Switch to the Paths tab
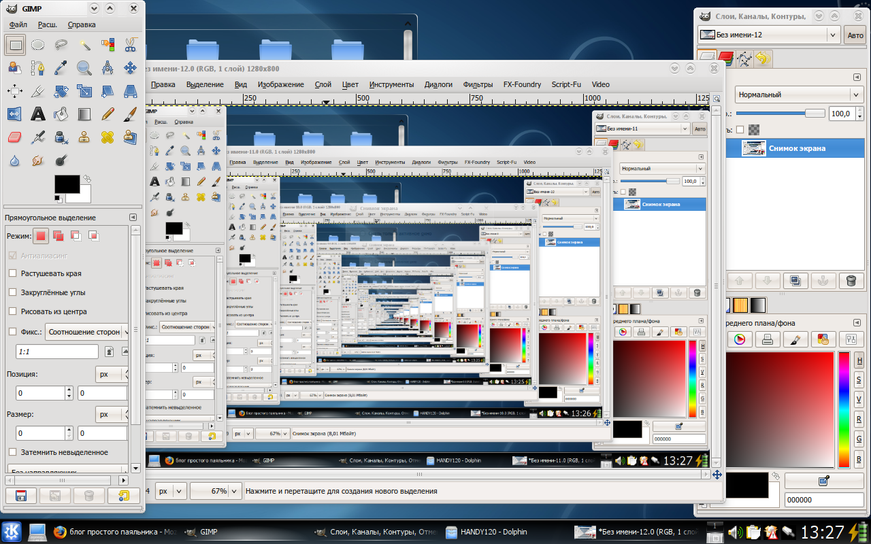 (x=744, y=60)
